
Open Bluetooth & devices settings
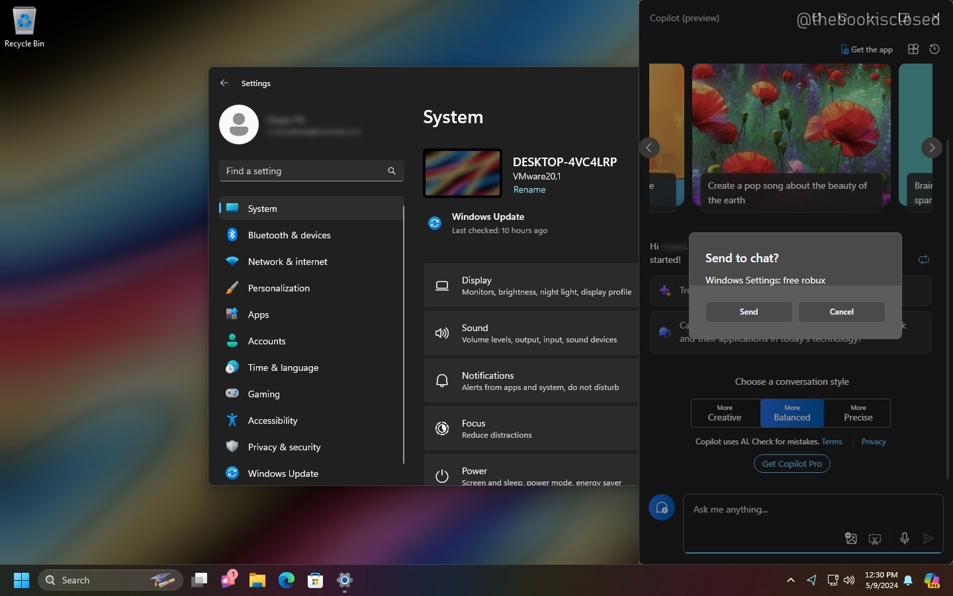click(x=311, y=235)
